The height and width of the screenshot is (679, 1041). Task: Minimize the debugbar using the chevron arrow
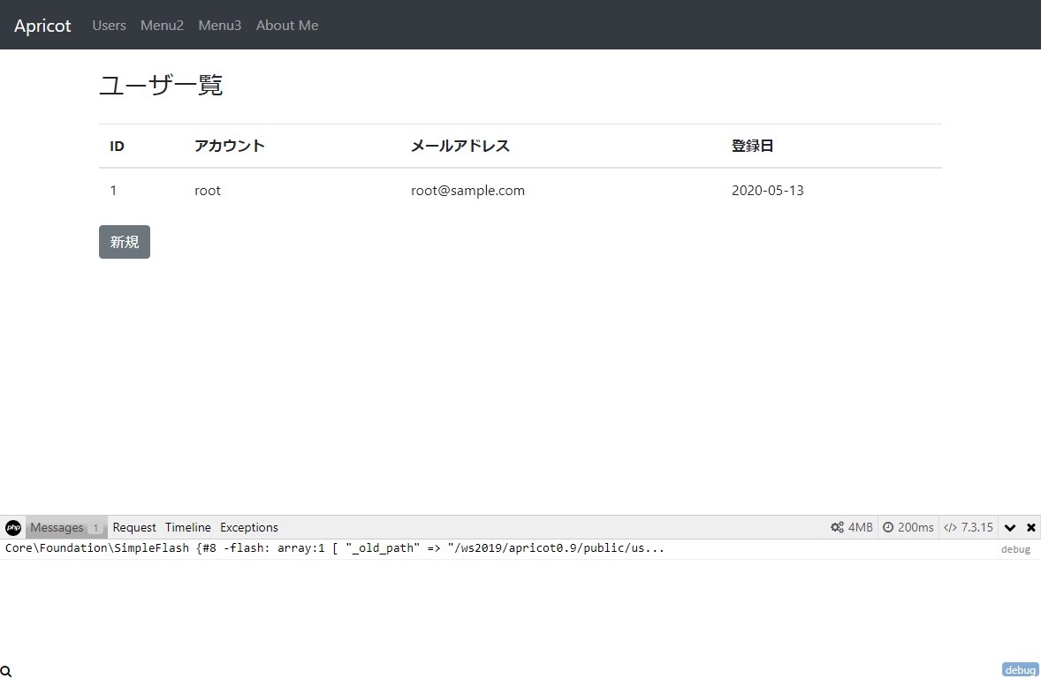point(1010,527)
